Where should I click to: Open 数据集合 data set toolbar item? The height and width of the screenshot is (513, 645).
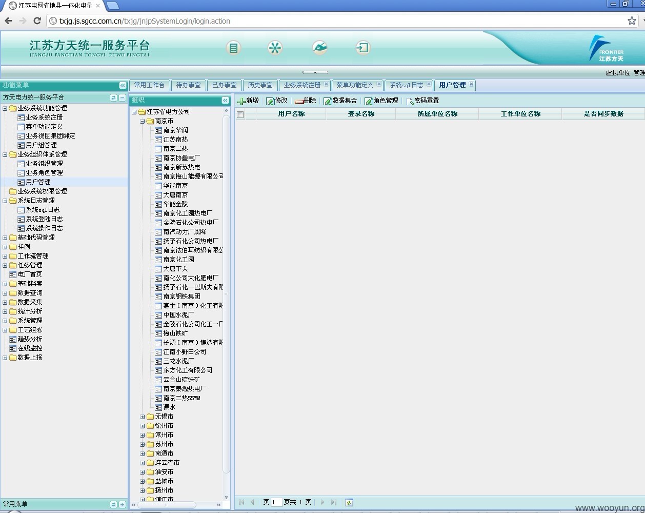pyautogui.click(x=340, y=101)
